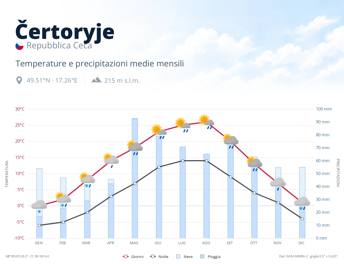The height and width of the screenshot is (264, 344).
Task: Click the GEN month label
Action: pyautogui.click(x=39, y=243)
